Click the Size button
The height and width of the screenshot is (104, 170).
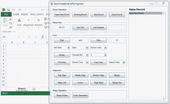[99, 40]
